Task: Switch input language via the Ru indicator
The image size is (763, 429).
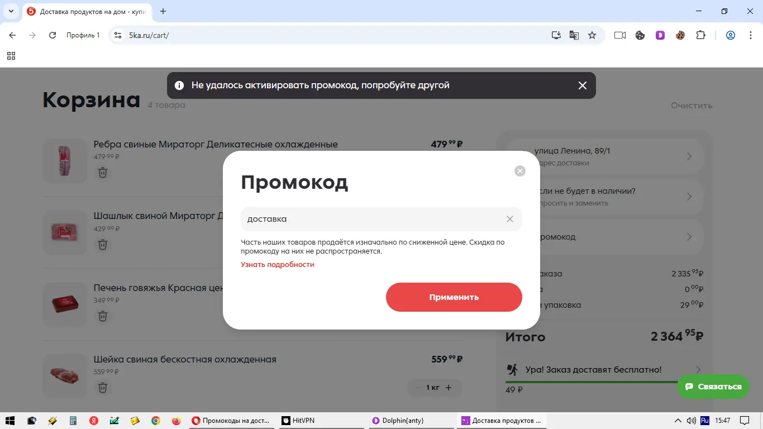Action: click(x=705, y=421)
